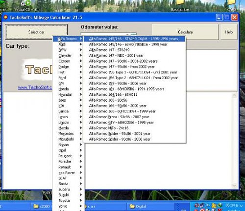Open the Lancia brand entry

[69, 111]
